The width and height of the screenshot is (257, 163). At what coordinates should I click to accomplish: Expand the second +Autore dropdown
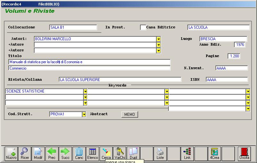coord(159,50)
